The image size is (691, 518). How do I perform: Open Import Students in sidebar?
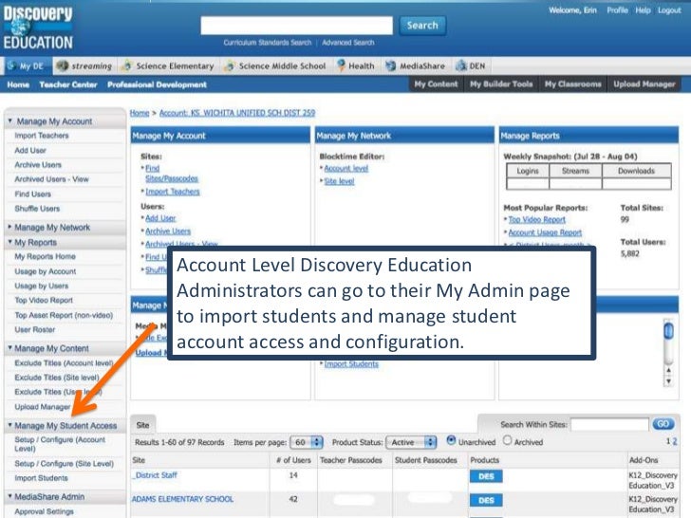(42, 478)
